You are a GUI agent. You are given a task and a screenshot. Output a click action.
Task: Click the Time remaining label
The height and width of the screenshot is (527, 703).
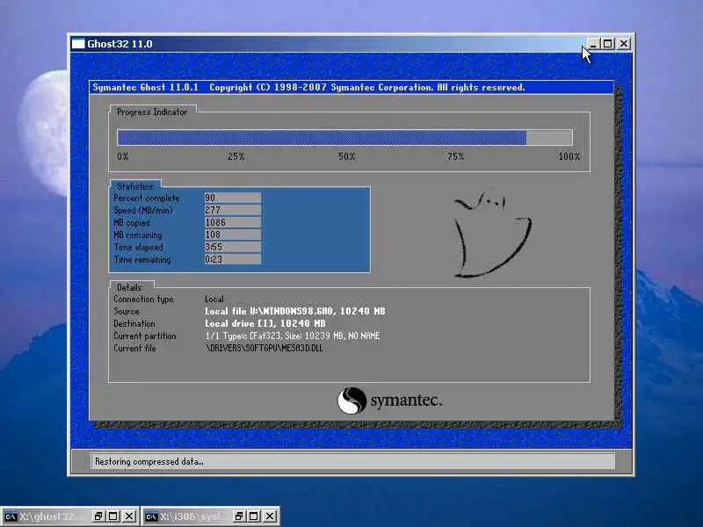click(142, 259)
